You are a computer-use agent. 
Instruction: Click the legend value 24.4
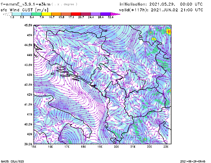pyautogui.click(x=91, y=17)
